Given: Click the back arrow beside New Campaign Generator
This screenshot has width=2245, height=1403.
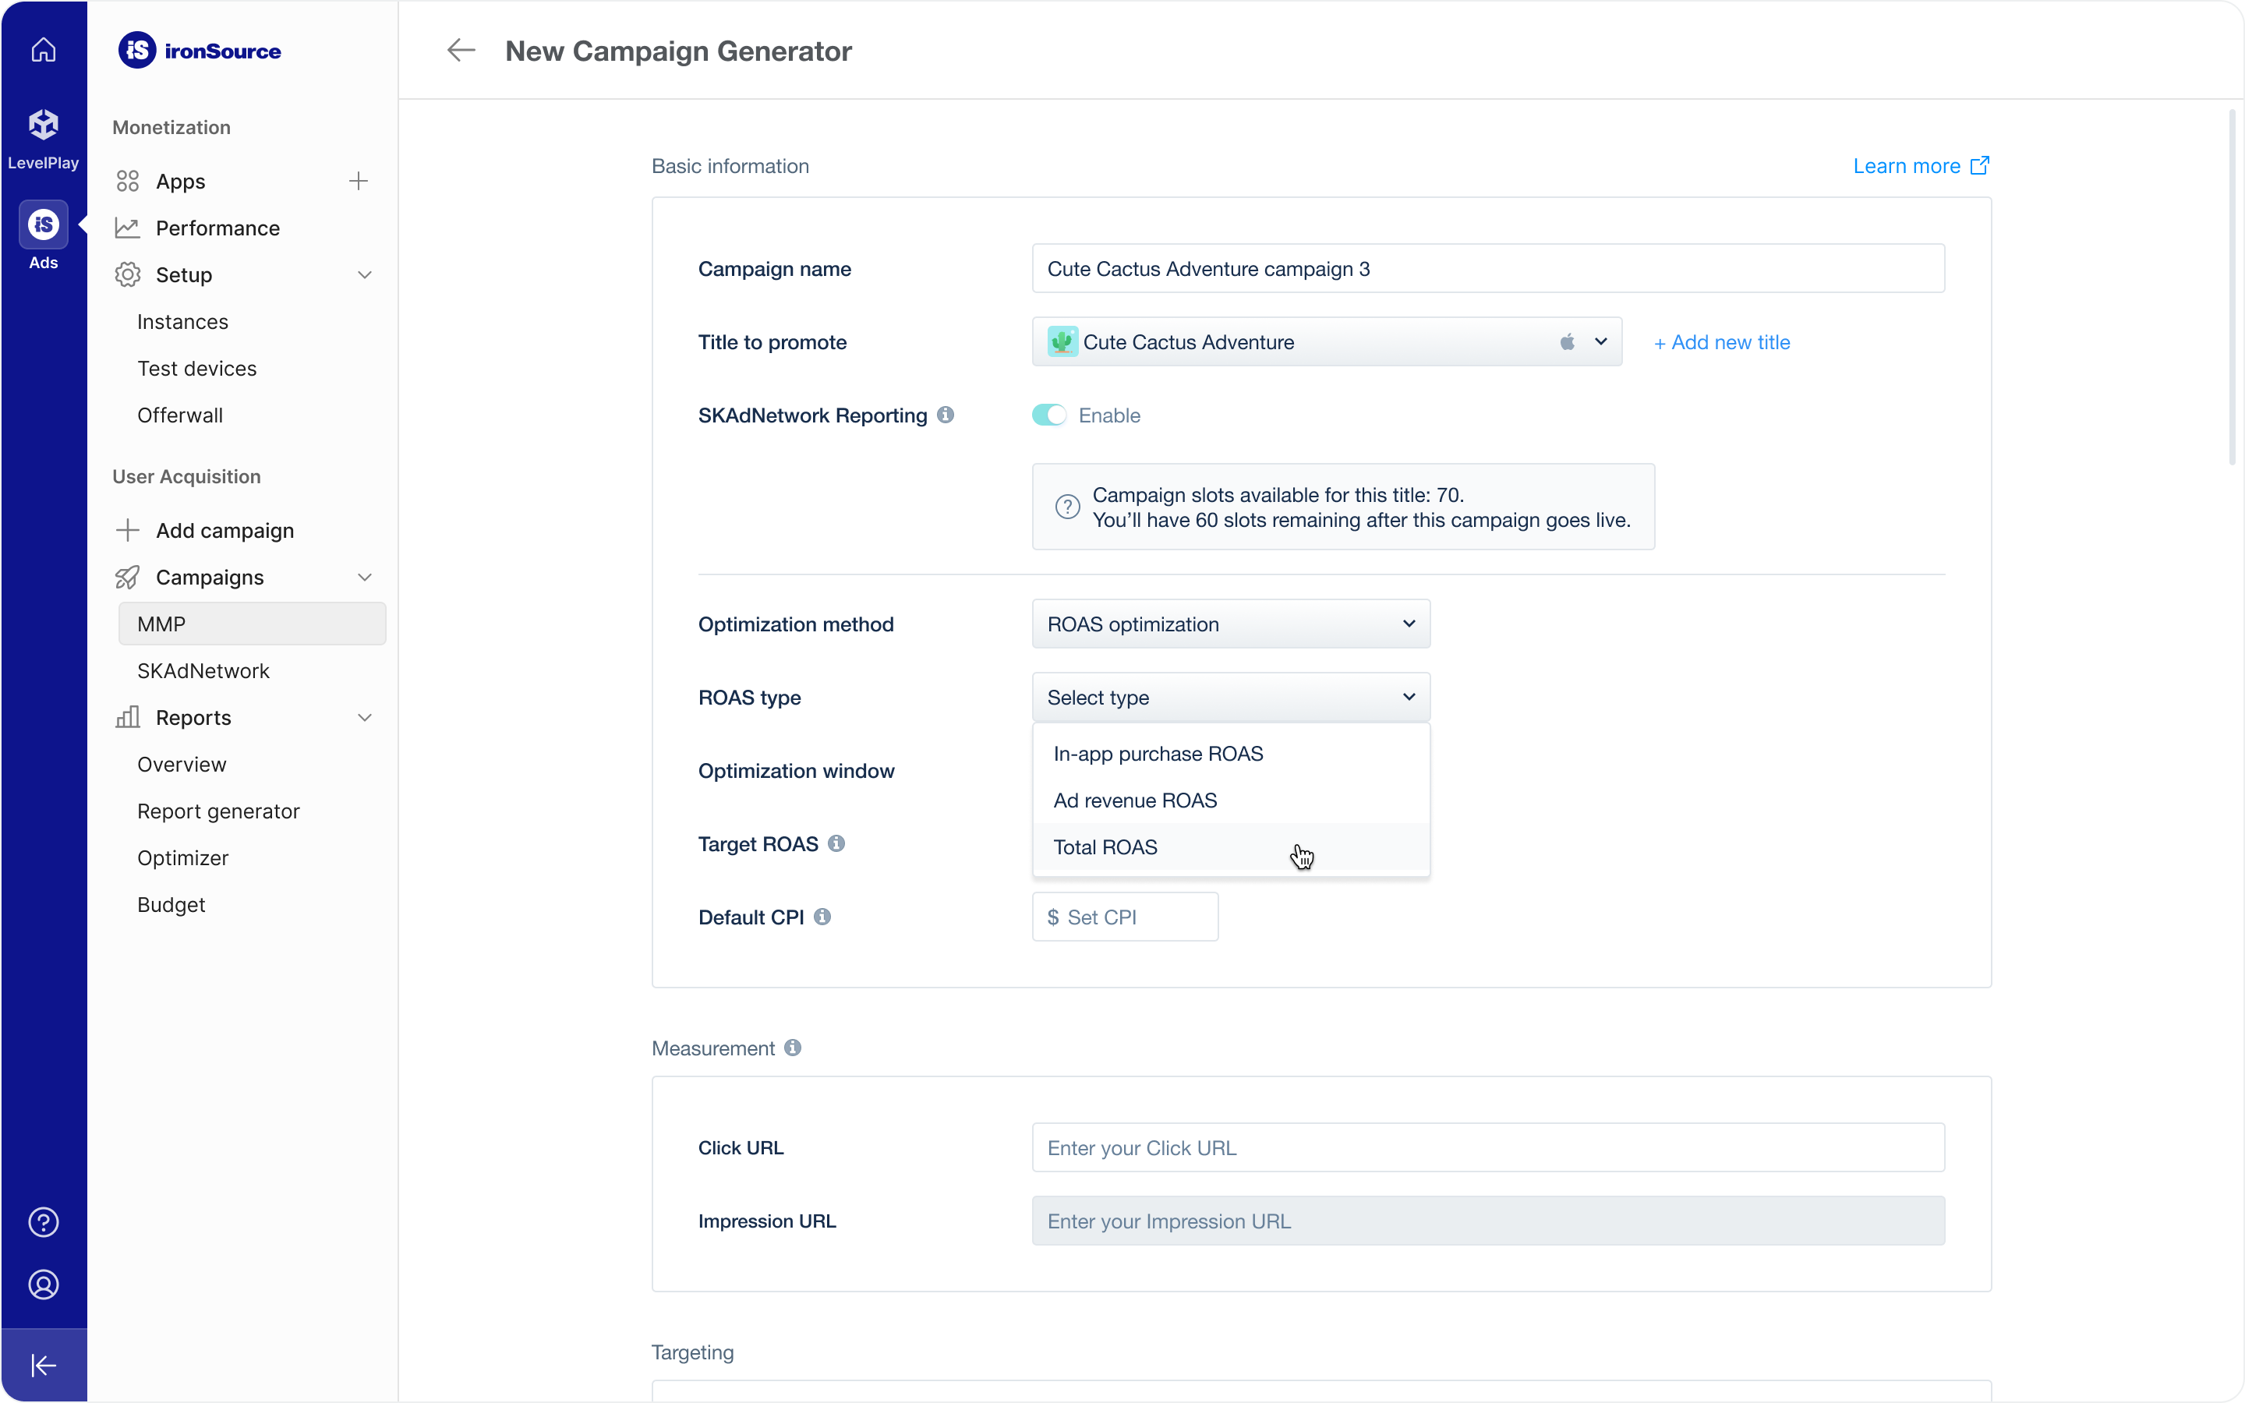Looking at the screenshot, I should tap(461, 50).
